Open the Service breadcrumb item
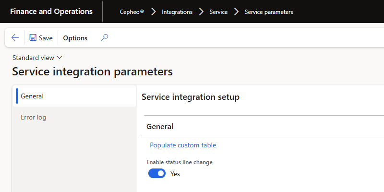 pyautogui.click(x=218, y=12)
